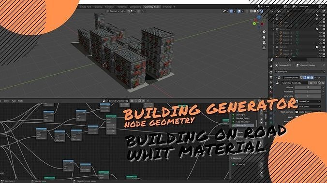
Task: Switch perspective/orthographic grid icon
Action: pos(264,48)
